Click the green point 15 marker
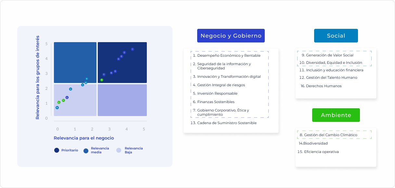The width and height of the screenshot is (395, 188). [59, 102]
